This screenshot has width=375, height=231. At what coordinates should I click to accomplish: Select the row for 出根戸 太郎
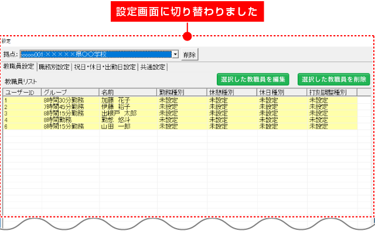point(180,113)
